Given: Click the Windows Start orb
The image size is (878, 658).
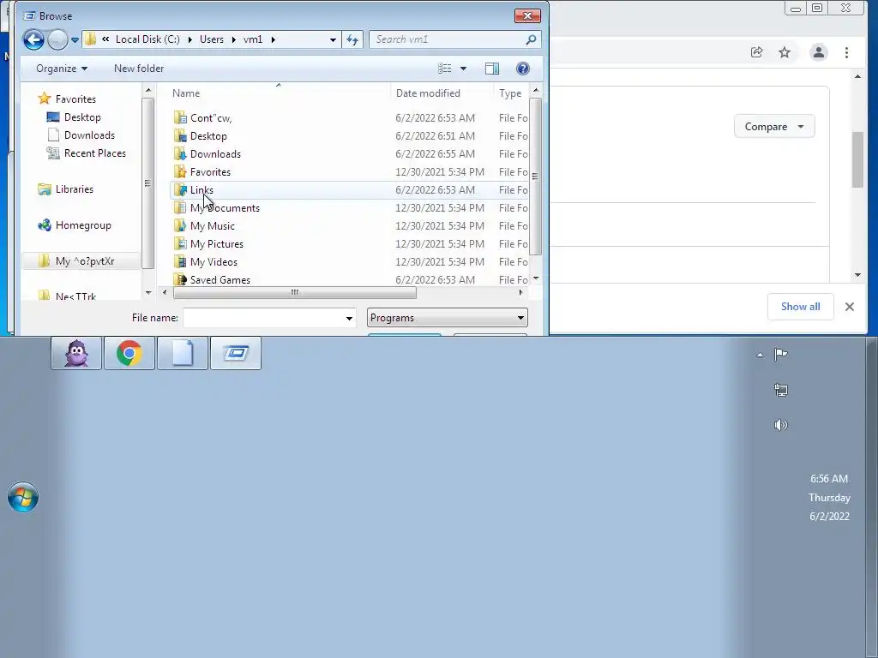Looking at the screenshot, I should (x=23, y=497).
